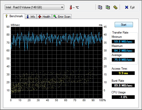Click the copy screenshot icon
This screenshot has width=142, height=110.
tap(108, 7)
